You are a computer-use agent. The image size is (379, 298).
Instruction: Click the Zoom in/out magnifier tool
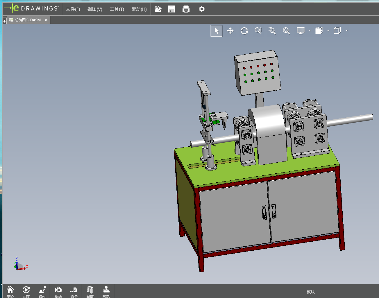pyautogui.click(x=258, y=31)
